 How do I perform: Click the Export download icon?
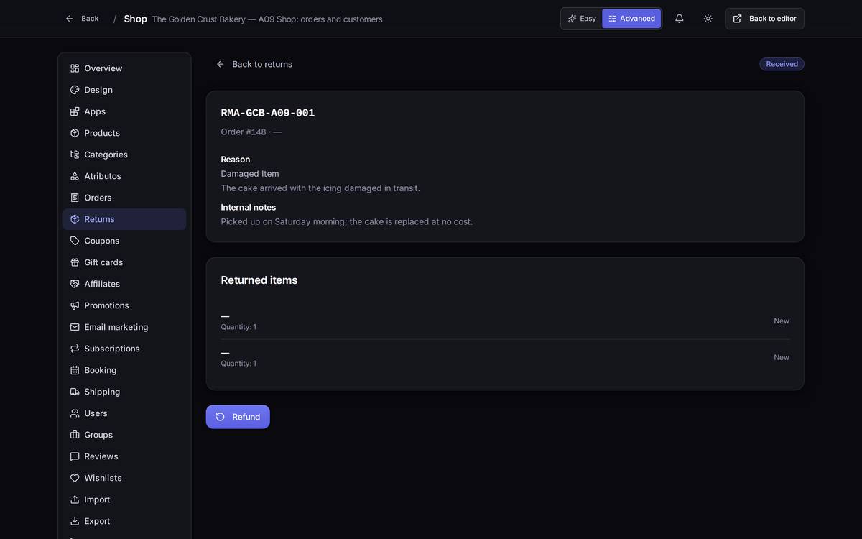click(x=75, y=521)
